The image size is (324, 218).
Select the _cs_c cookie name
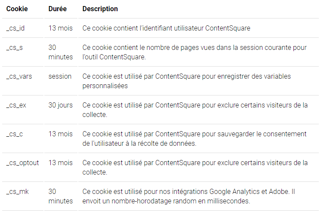tap(15, 134)
